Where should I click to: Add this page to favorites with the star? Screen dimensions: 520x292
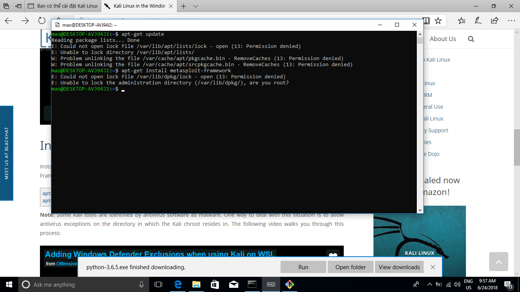click(x=438, y=21)
